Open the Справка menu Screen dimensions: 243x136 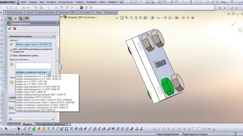(x=112, y=2)
